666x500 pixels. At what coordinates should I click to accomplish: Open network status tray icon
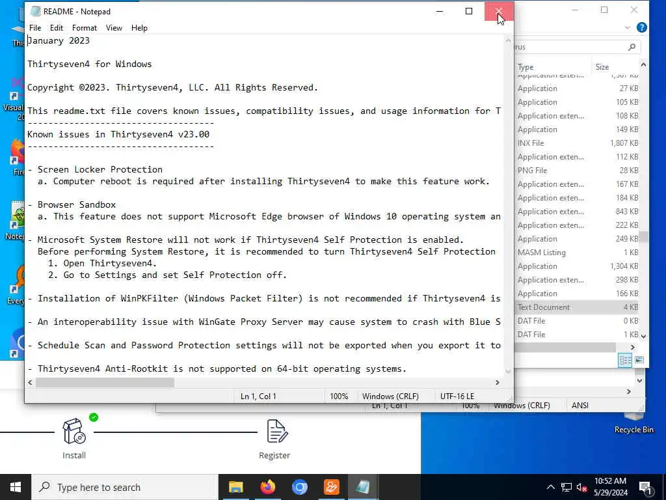(x=566, y=487)
